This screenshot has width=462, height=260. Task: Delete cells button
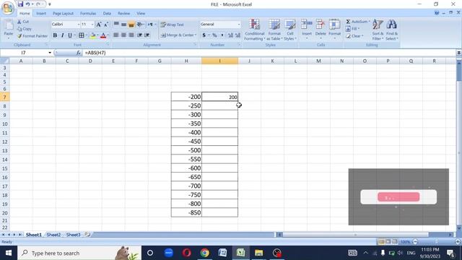click(321, 30)
